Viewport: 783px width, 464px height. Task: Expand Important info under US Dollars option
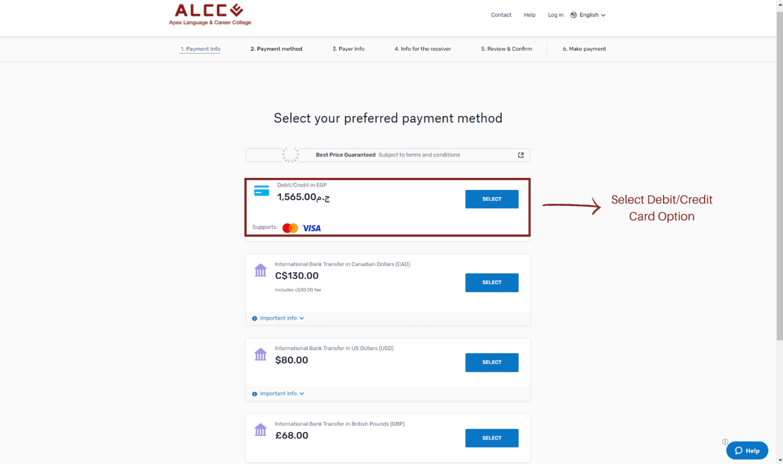[278, 394]
